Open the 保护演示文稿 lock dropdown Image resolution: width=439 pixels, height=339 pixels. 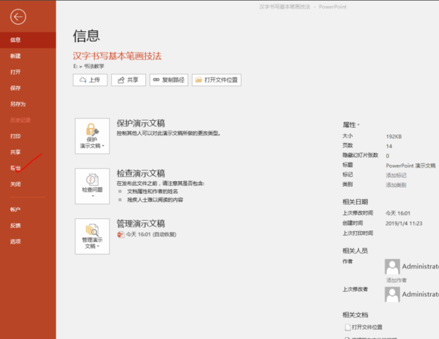[x=92, y=136]
